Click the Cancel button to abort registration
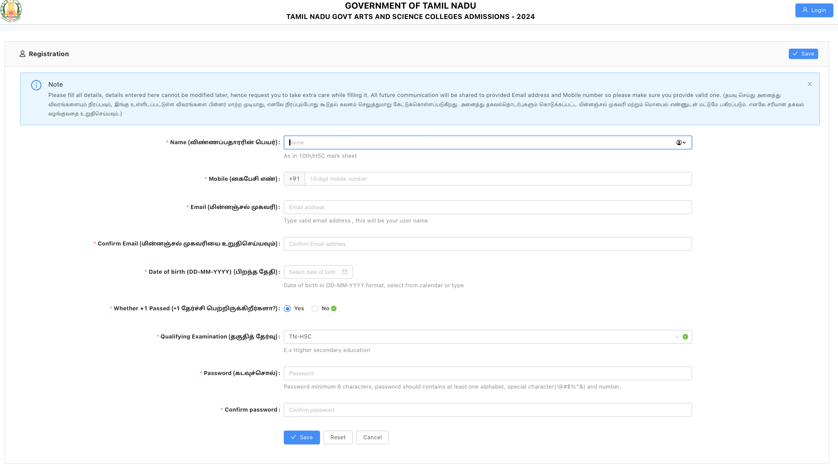Image resolution: width=838 pixels, height=468 pixels. coord(372,437)
